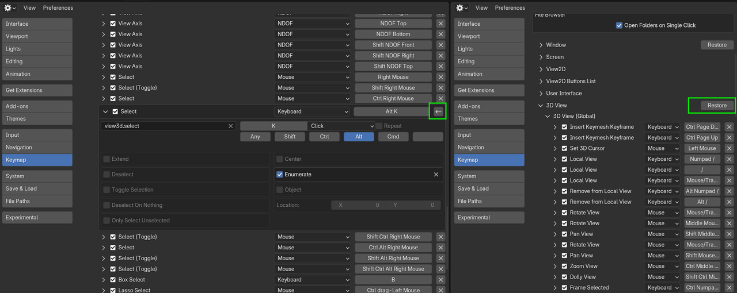Go to Save & Load in left window
Viewport: 737px width, 293px height.
[37, 188]
